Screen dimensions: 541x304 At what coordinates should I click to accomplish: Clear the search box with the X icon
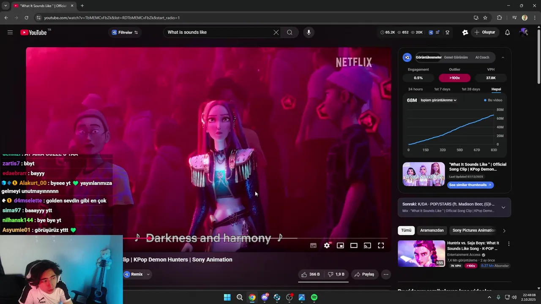pos(276,33)
